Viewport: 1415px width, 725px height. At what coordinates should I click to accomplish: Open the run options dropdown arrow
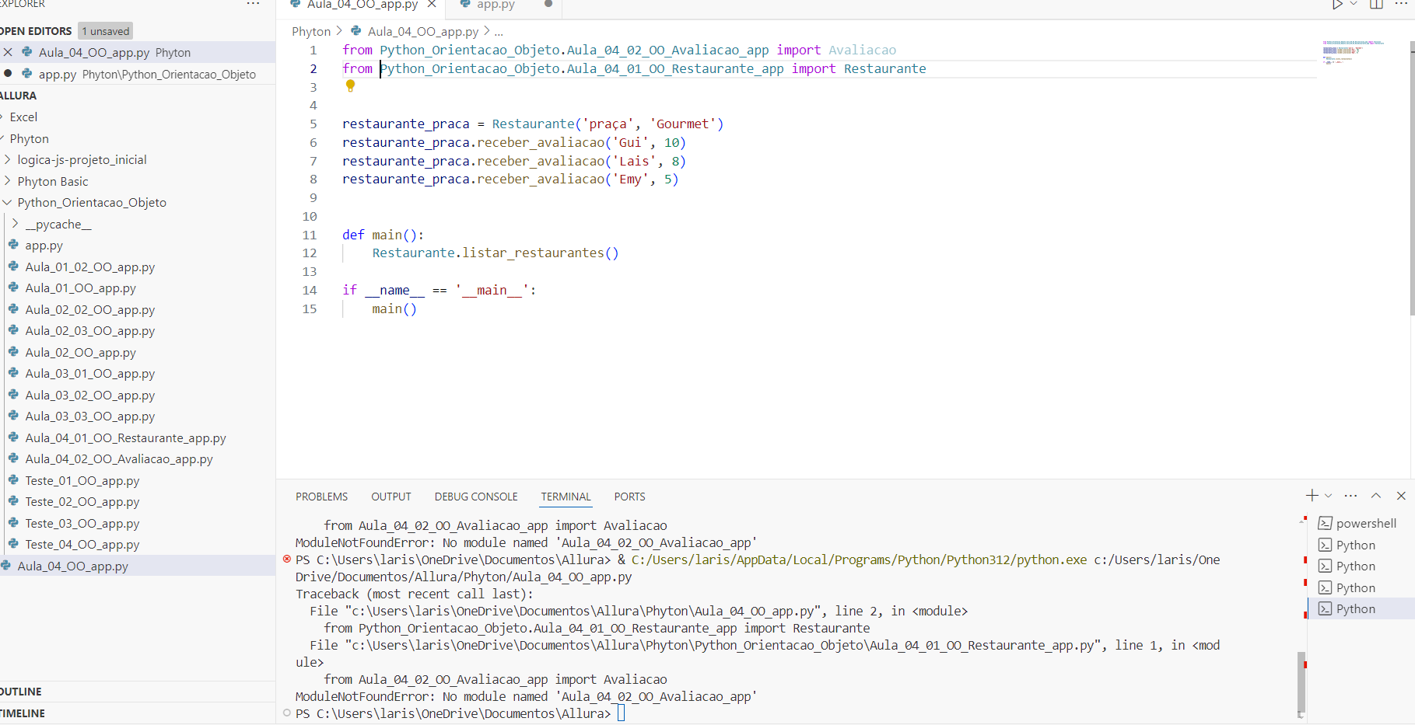pos(1354,5)
